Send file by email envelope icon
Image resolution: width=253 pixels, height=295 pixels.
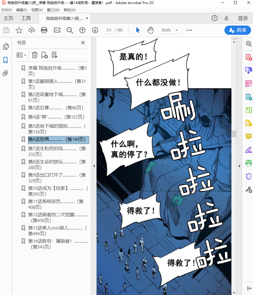(57, 30)
